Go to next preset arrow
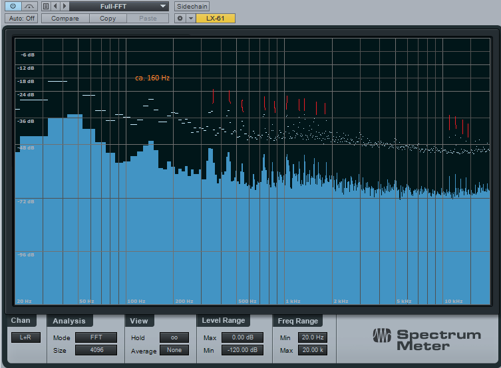The image size is (501, 368). coord(65,6)
